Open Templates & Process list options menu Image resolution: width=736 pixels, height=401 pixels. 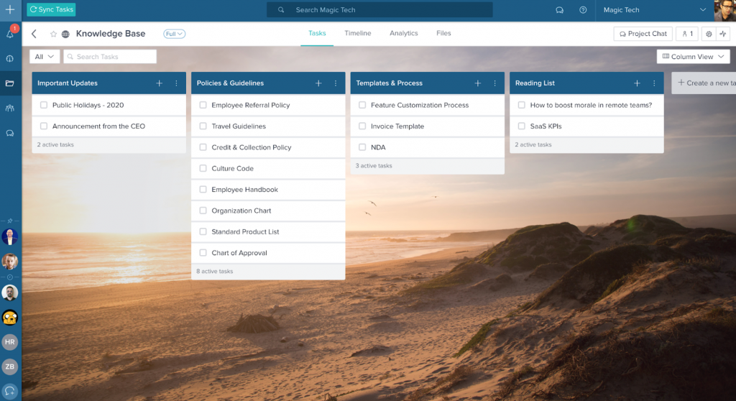[494, 83]
